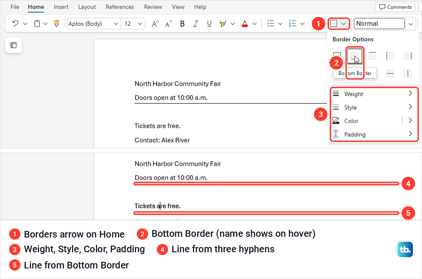Click the Color border option
This screenshot has height=279, width=422.
click(365, 121)
